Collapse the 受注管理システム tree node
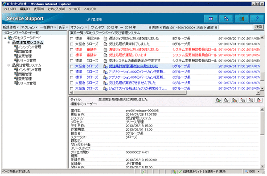 click(x=8, y=42)
